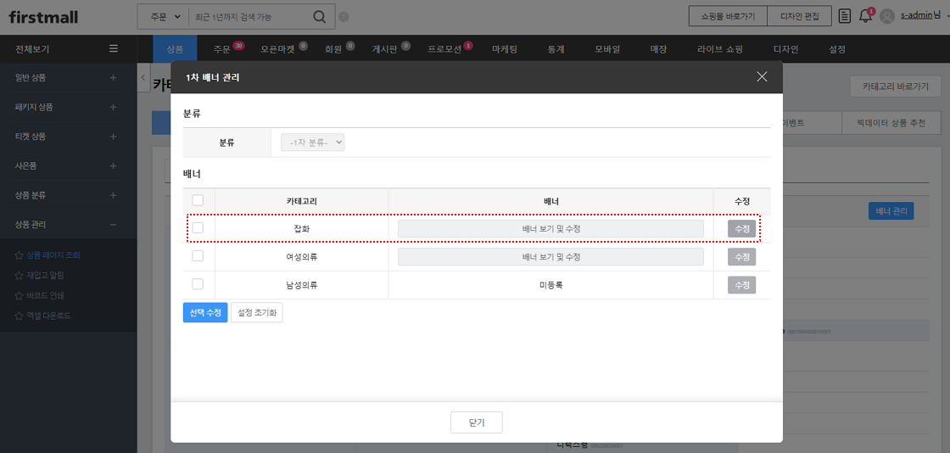Go to 프로모션 top menu
The width and height of the screenshot is (950, 453).
(444, 50)
